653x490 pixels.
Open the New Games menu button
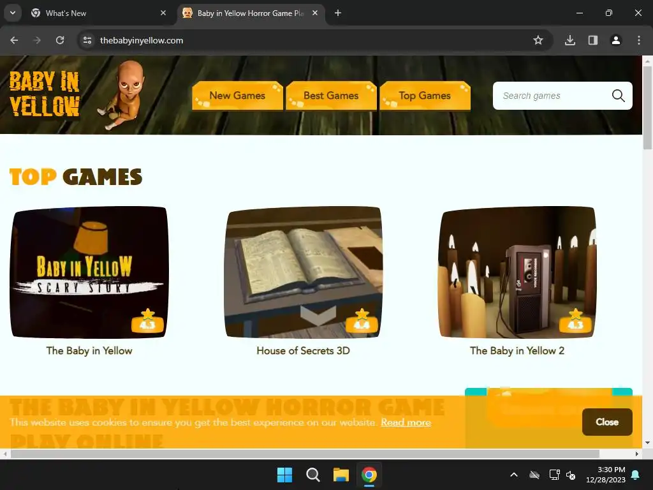(237, 96)
